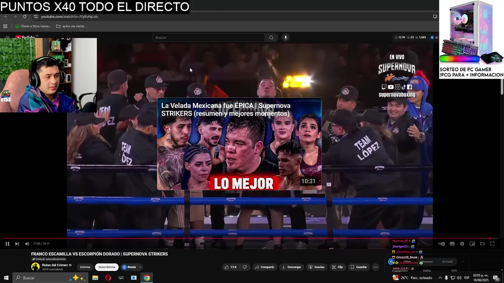Open Rutas del Crimen channel avatar
The image size is (504, 283).
(35, 267)
